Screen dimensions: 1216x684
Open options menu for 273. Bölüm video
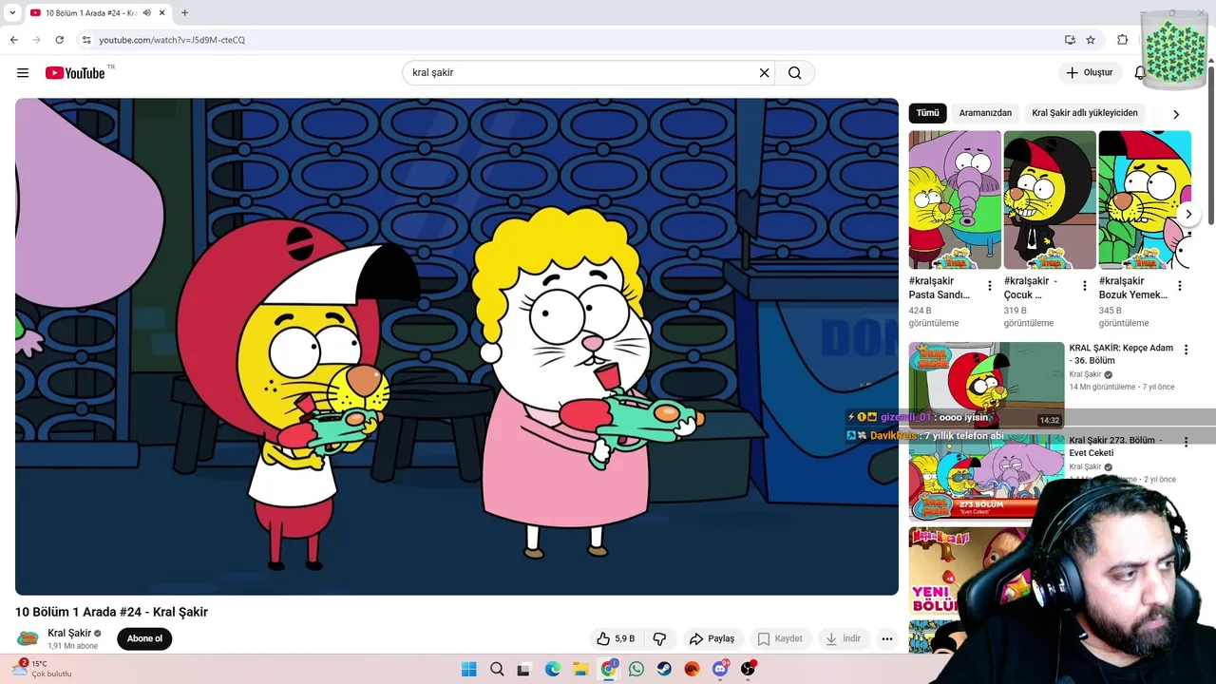1186,442
